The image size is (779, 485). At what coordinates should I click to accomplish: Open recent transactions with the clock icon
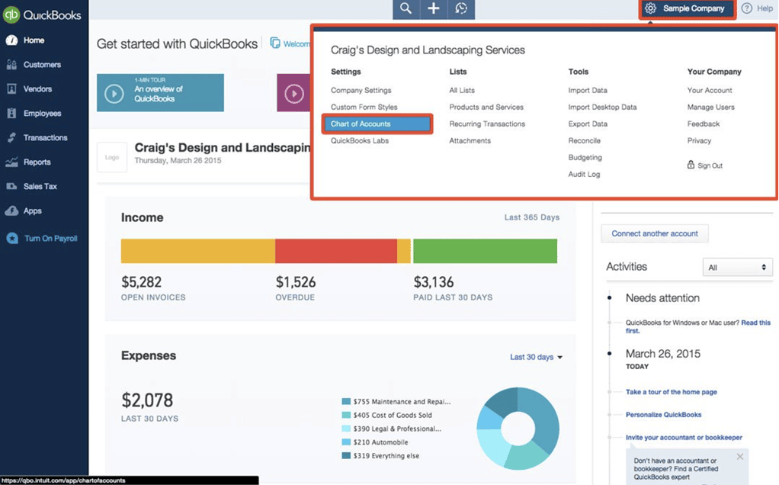click(460, 9)
